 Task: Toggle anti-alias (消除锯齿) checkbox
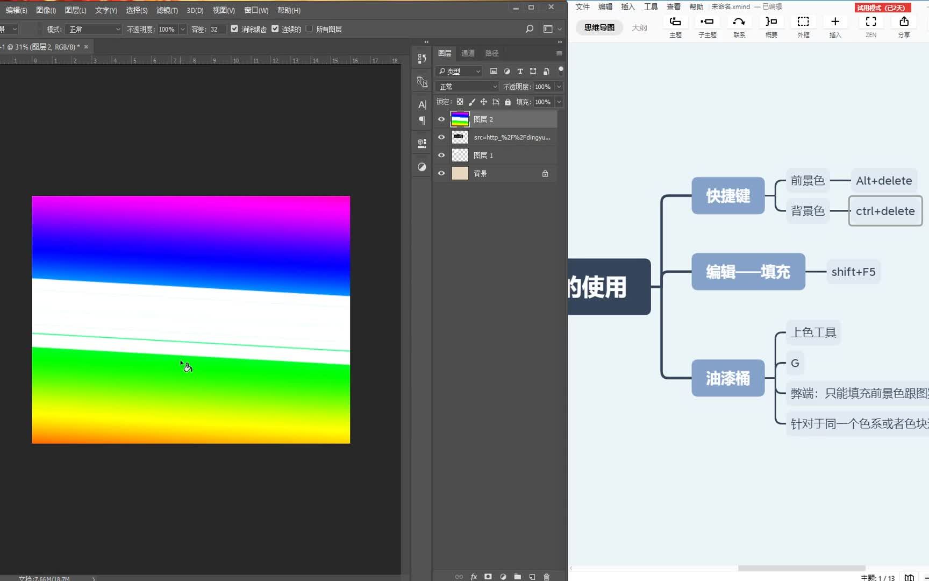(234, 29)
